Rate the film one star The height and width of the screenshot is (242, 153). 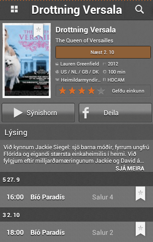coord(63,91)
